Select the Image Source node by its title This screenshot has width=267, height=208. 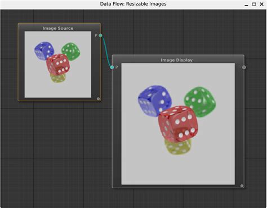pyautogui.click(x=58, y=28)
